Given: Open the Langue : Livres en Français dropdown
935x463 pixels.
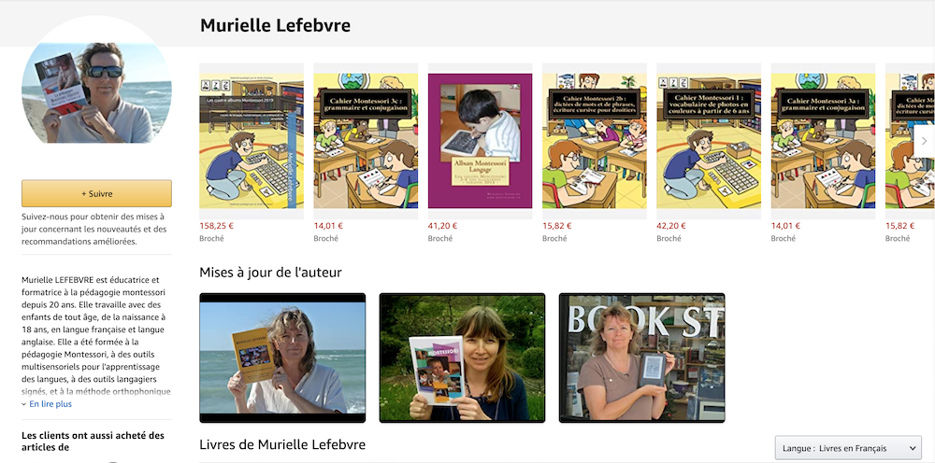Looking at the screenshot, I should click(x=848, y=448).
